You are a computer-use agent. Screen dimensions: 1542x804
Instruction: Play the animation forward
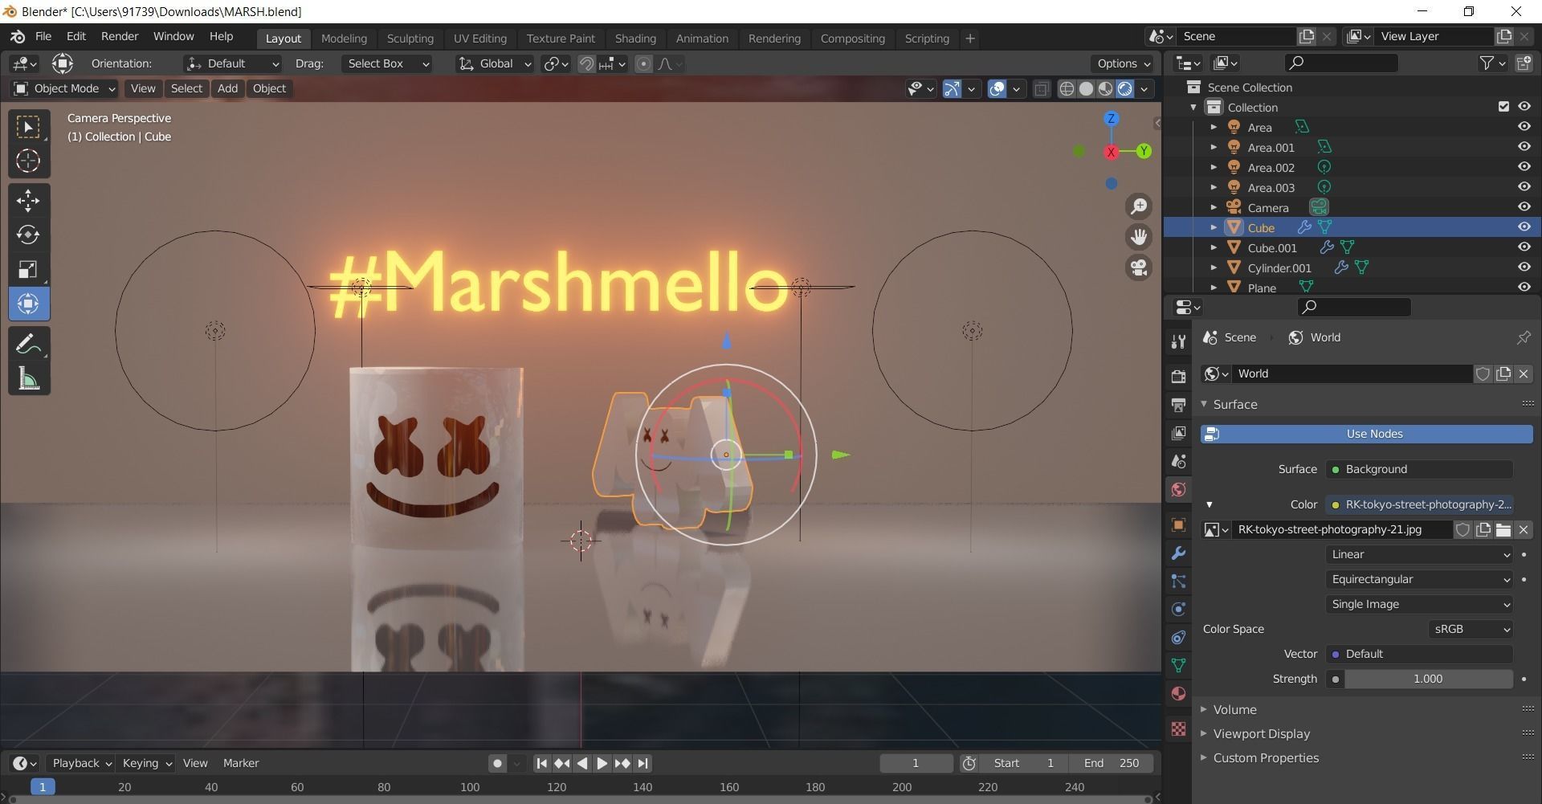click(602, 763)
